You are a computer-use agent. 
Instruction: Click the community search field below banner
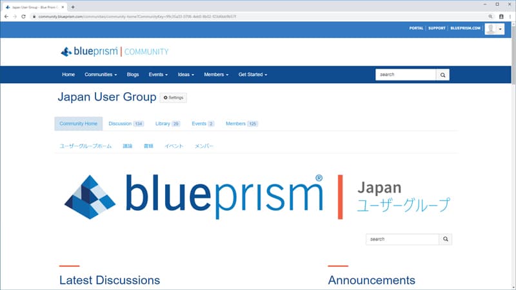[x=402, y=239]
